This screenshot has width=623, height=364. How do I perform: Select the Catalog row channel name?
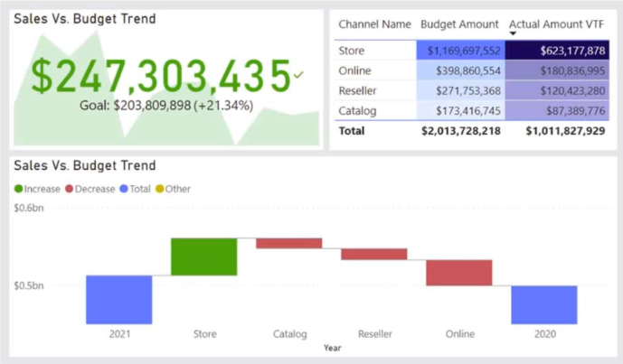point(356,110)
